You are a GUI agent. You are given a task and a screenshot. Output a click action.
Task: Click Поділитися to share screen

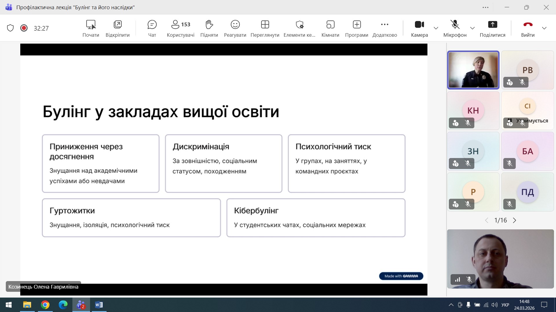pyautogui.click(x=492, y=28)
